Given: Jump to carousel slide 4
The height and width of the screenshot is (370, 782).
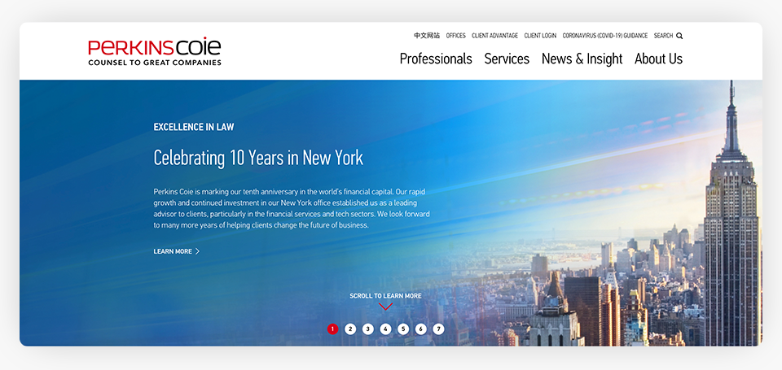Looking at the screenshot, I should tap(385, 329).
